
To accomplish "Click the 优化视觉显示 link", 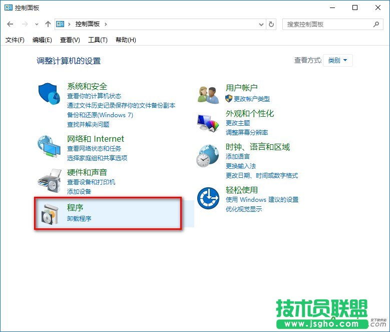I will tap(244, 209).
